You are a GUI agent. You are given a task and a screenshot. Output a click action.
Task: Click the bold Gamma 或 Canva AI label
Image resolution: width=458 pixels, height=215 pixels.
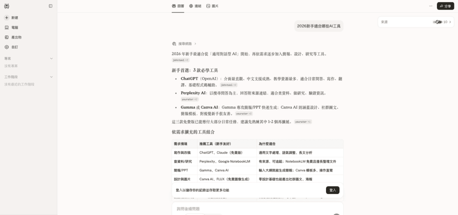(x=199, y=107)
